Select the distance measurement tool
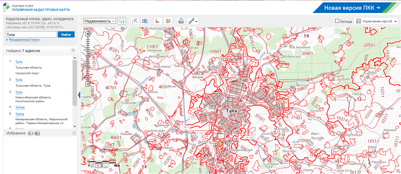The height and width of the screenshot is (174, 401). coord(158,21)
